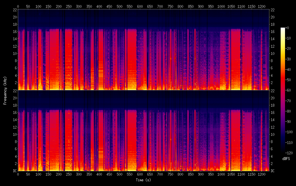
Task: Click the "Time (s)" axis label
Action: pos(143,180)
